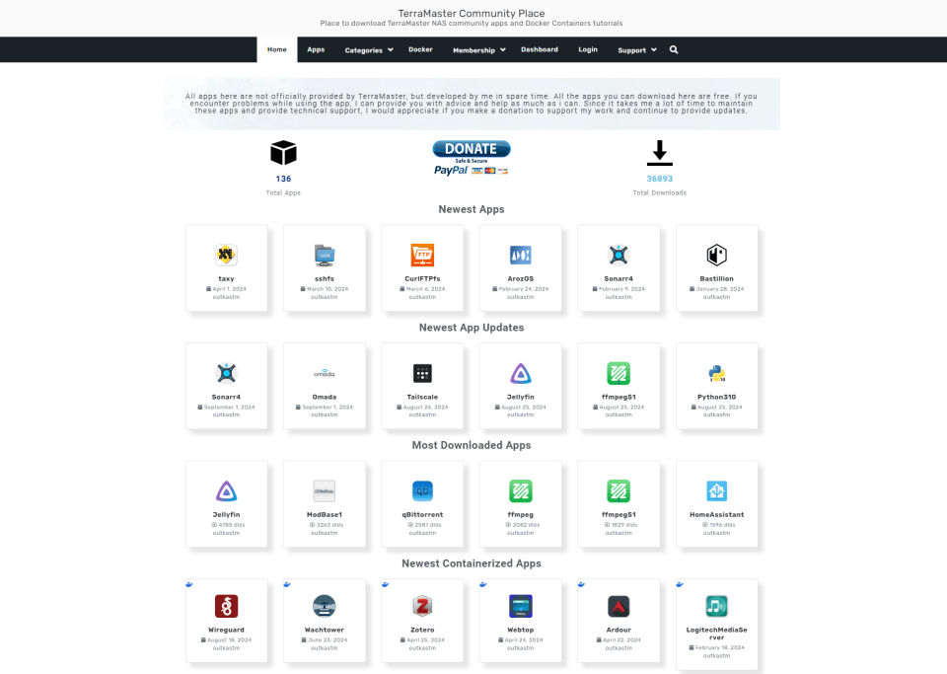
Task: Open site search with the magnifier icon
Action: coord(674,50)
